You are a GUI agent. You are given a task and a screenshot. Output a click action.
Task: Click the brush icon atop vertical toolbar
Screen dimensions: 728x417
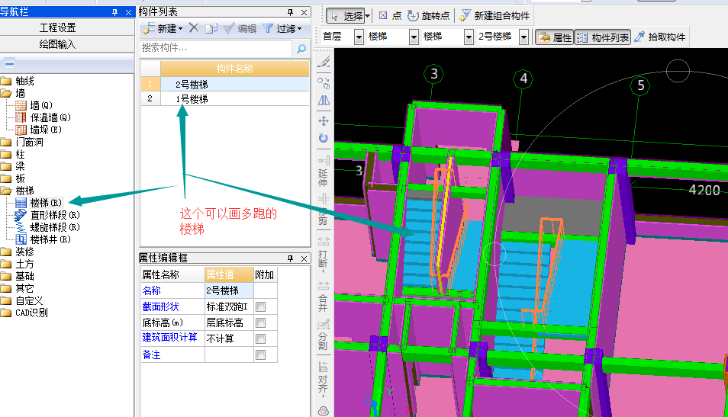tap(324, 63)
